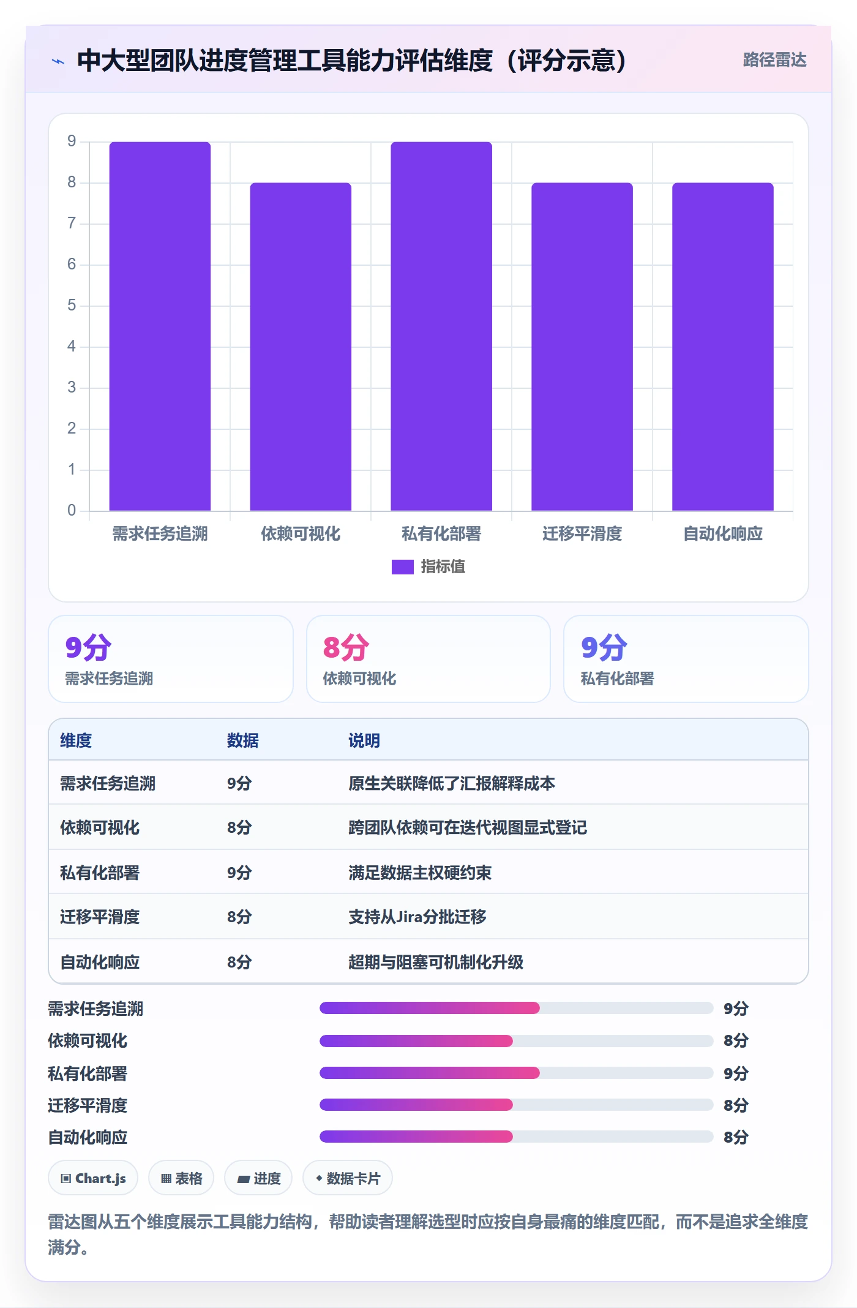857x1308 pixels.
Task: Click the 依赖可视化 progress bar
Action: pyautogui.click(x=517, y=1040)
